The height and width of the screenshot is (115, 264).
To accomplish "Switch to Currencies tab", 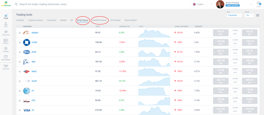I will click(x=51, y=20).
